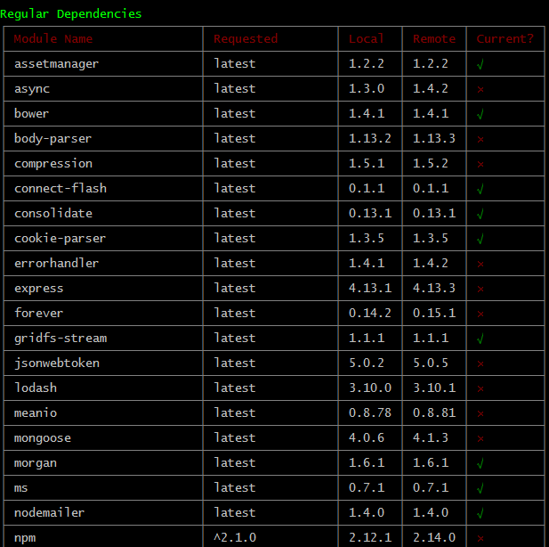Select the 'nodemailer' module name
The image size is (549, 547).
[49, 513]
